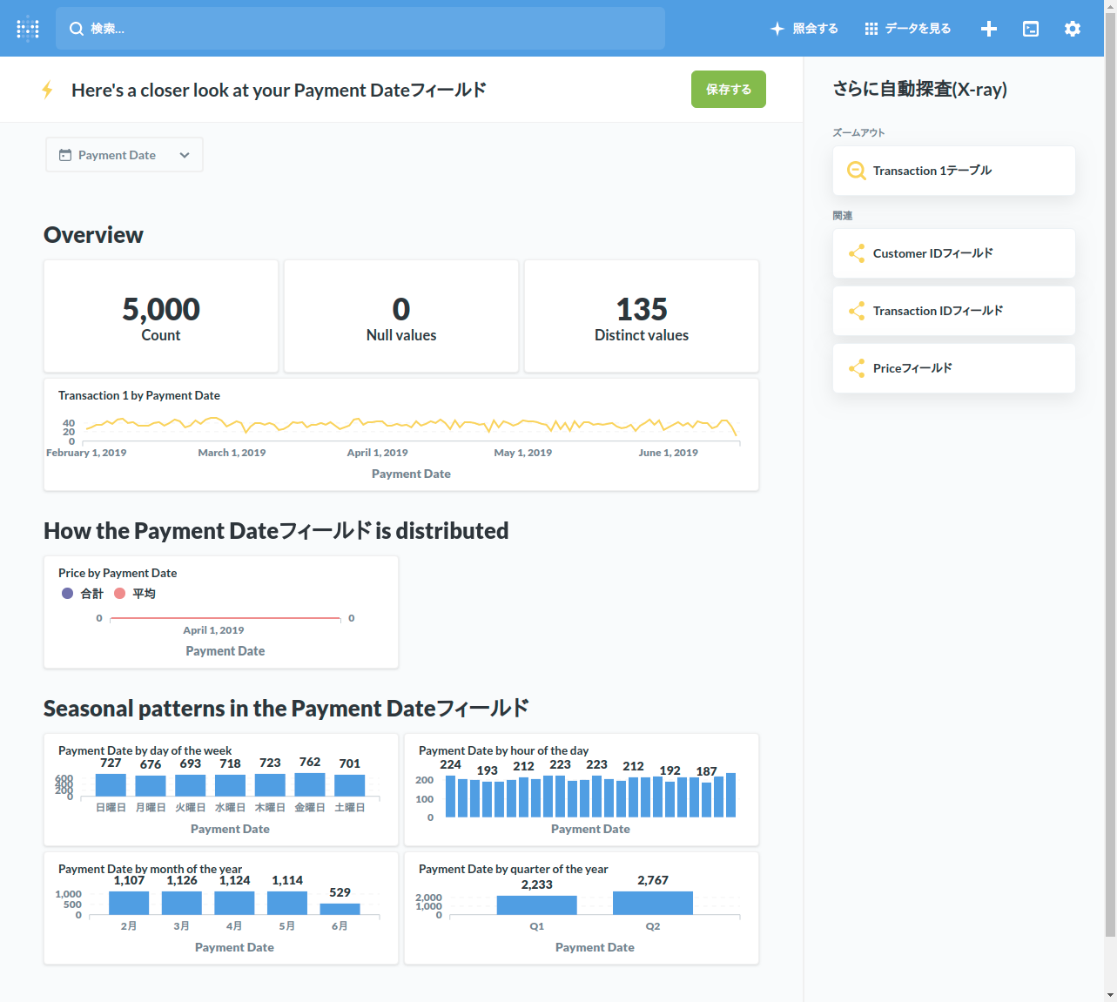Open 照会する to ask a question
Viewport: 1117px width, 1002px height.
pyautogui.click(x=804, y=29)
